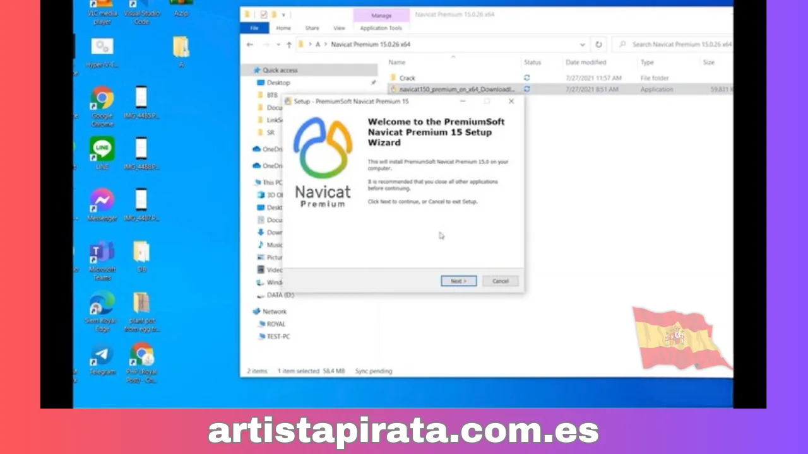Open the Application Tools tab
Screen dimensions: 808x454
point(381,28)
